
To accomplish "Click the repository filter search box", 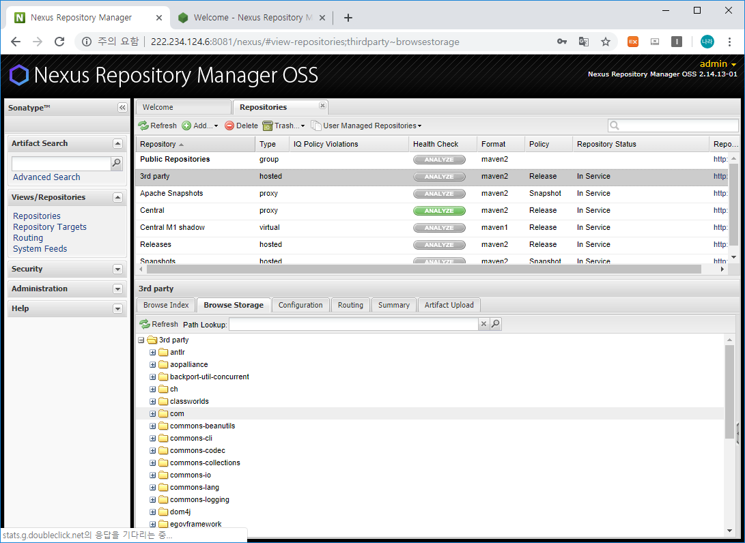I will tap(673, 126).
